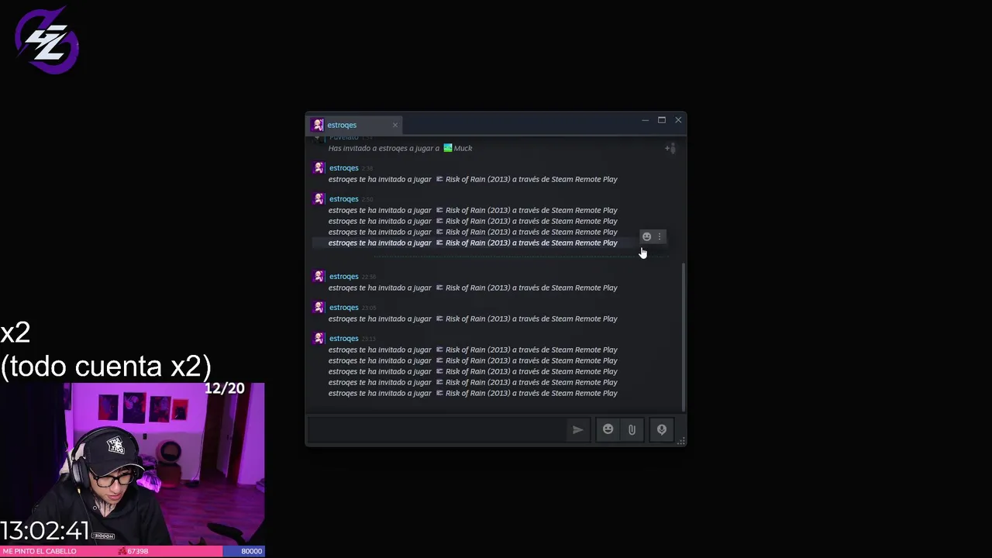Accept the Risk of Rain invite sent at 23:05
Screen dimensions: 992x558
pos(473,319)
